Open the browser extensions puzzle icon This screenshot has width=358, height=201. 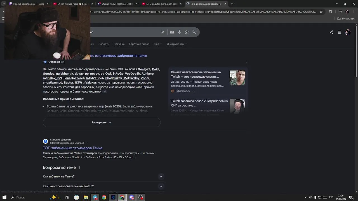point(331,12)
